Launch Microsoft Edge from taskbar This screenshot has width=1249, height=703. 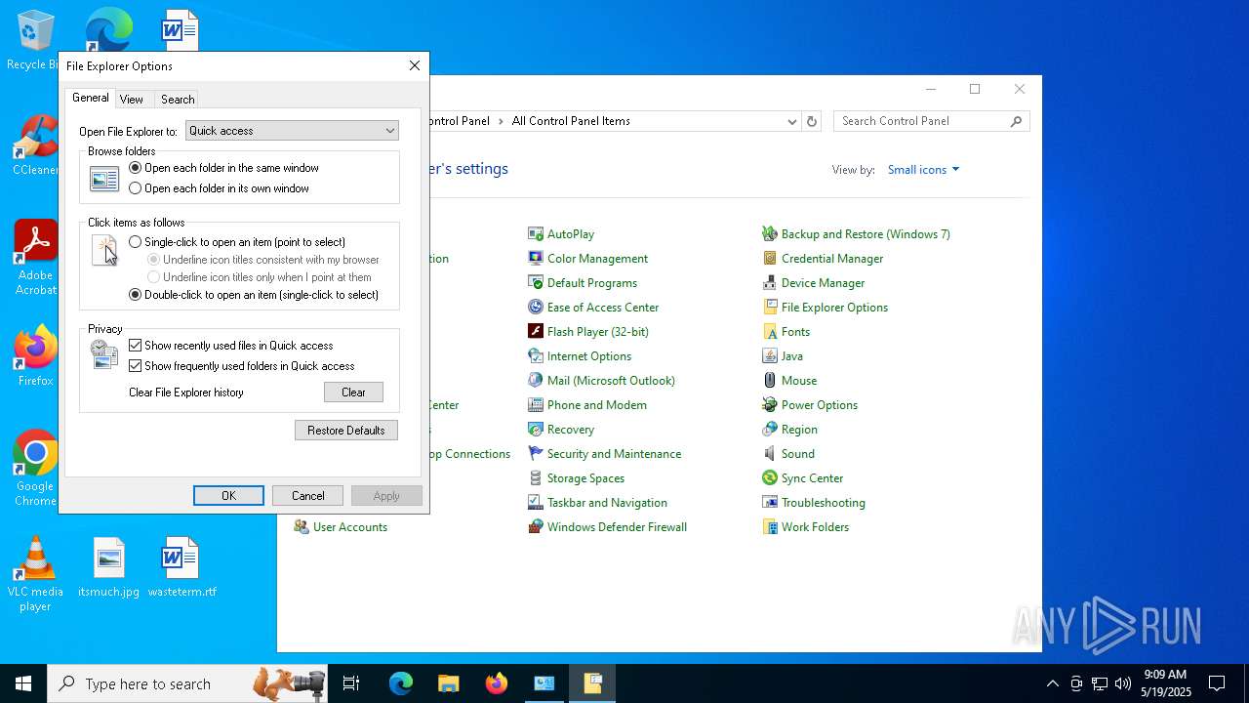[x=401, y=683]
